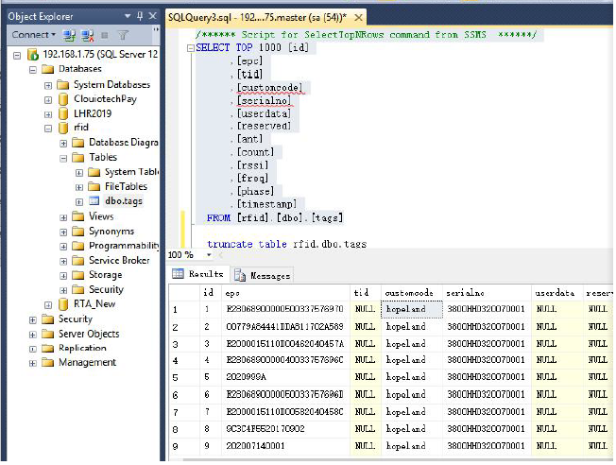Click the Connect Object Explorer icon
The width and height of the screenshot is (616, 465).
pyautogui.click(x=70, y=35)
